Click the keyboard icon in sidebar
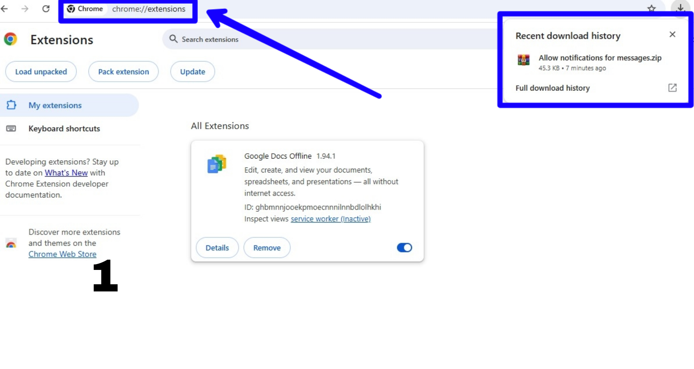 click(x=11, y=128)
